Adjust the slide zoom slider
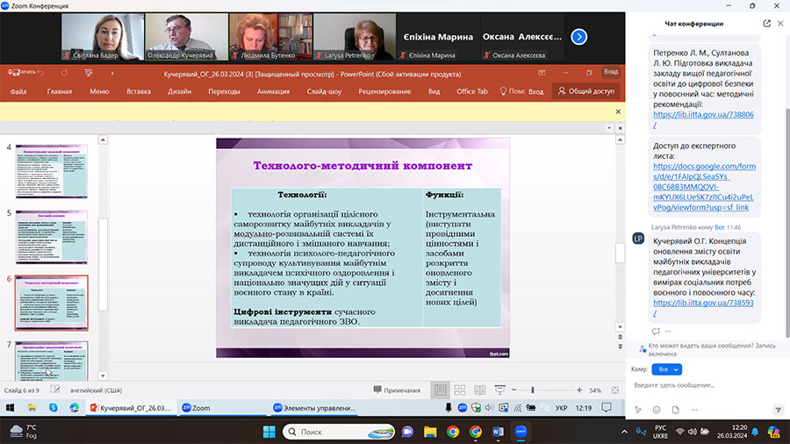790x444 pixels. pyautogui.click(x=533, y=390)
